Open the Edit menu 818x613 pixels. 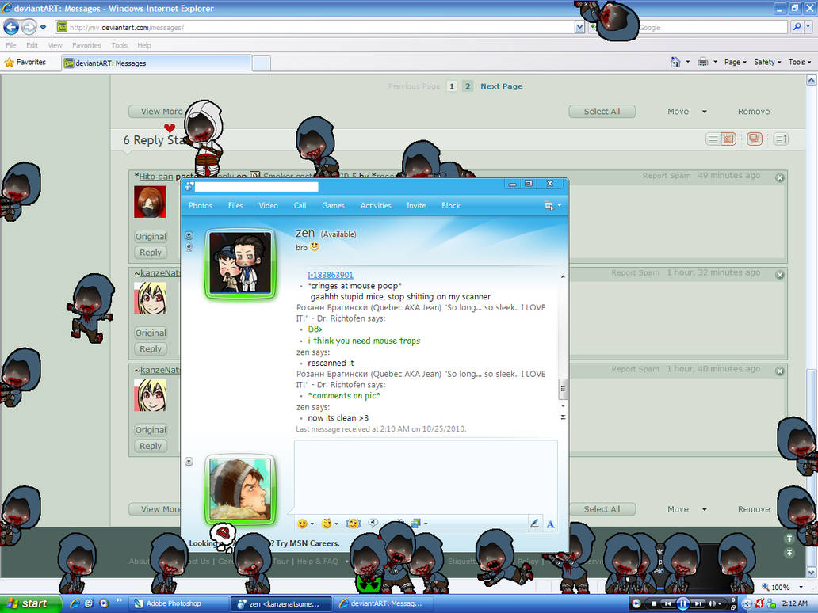[32, 45]
